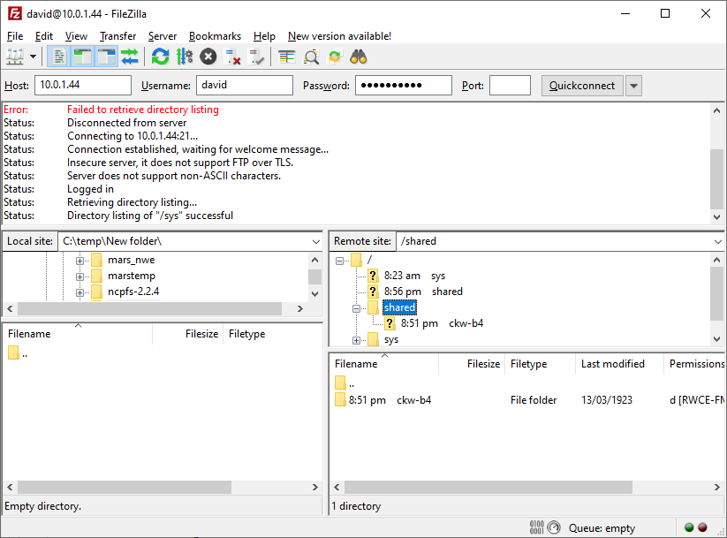727x538 pixels.
Task: Click the Quickconnect button
Action: (x=582, y=86)
